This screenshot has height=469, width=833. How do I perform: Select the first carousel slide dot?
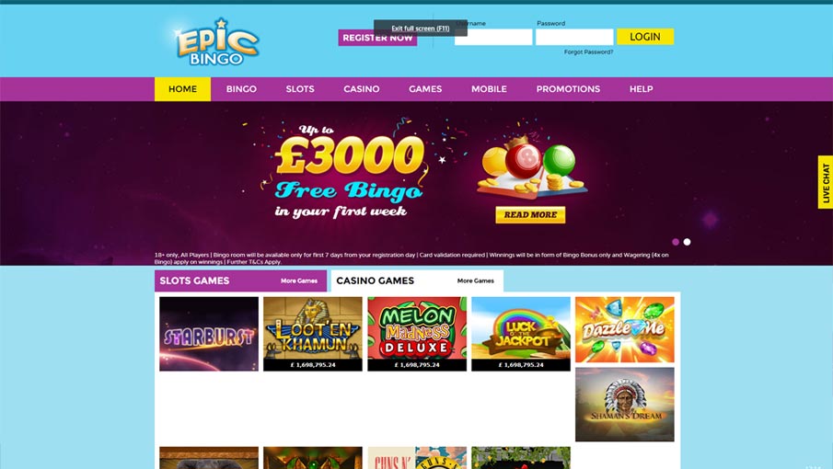pos(676,242)
